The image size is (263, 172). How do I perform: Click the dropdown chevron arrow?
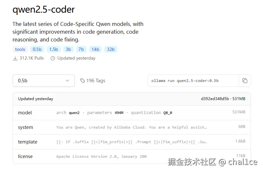coord(67,81)
